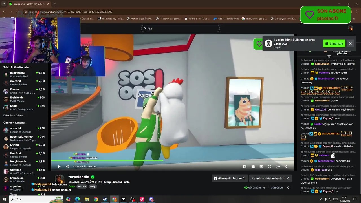The width and height of the screenshot is (361, 203).
Task: Click the Ara search field
Action: (x=180, y=28)
